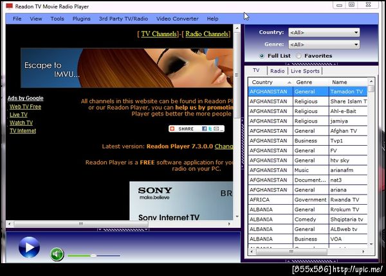Select the htv sky channel row

pos(308,160)
